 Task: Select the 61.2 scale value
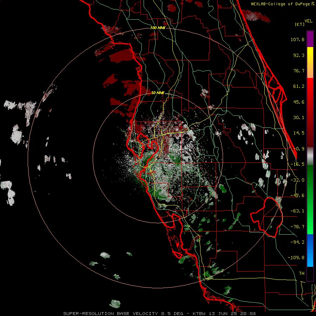(x=299, y=86)
